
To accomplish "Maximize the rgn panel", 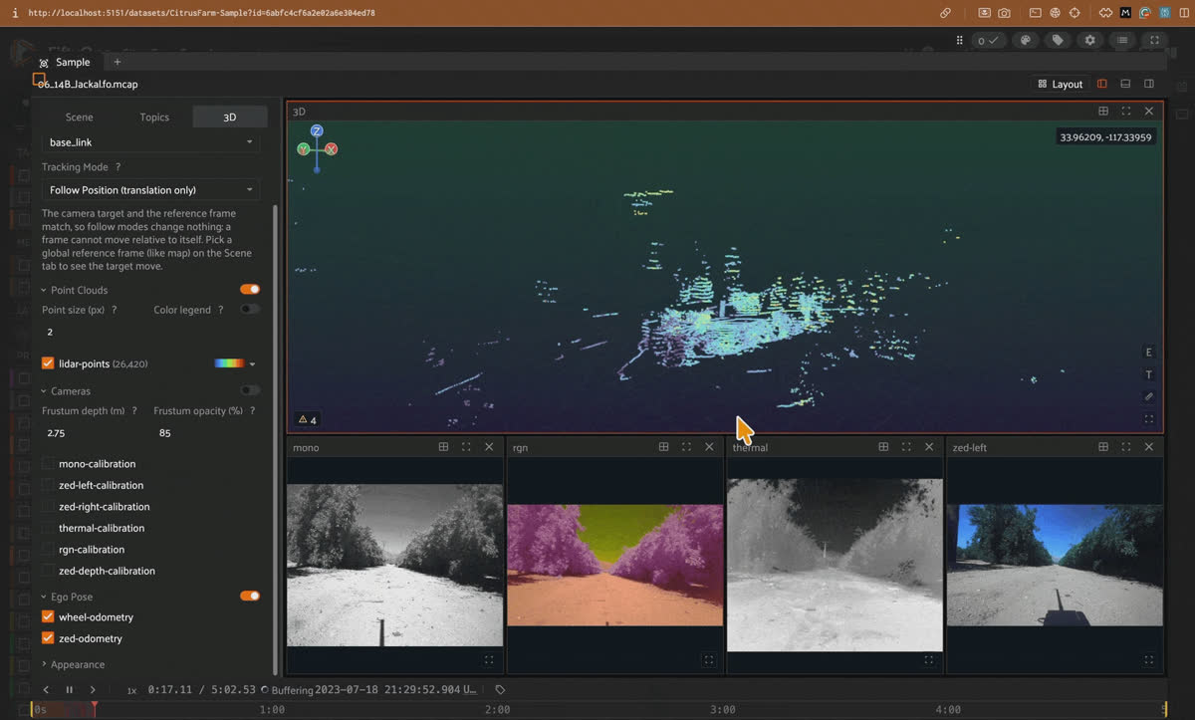I will [x=686, y=447].
